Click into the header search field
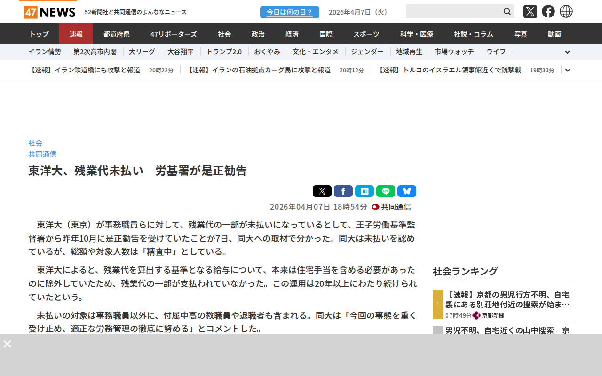This screenshot has width=602, height=376. click(x=454, y=11)
